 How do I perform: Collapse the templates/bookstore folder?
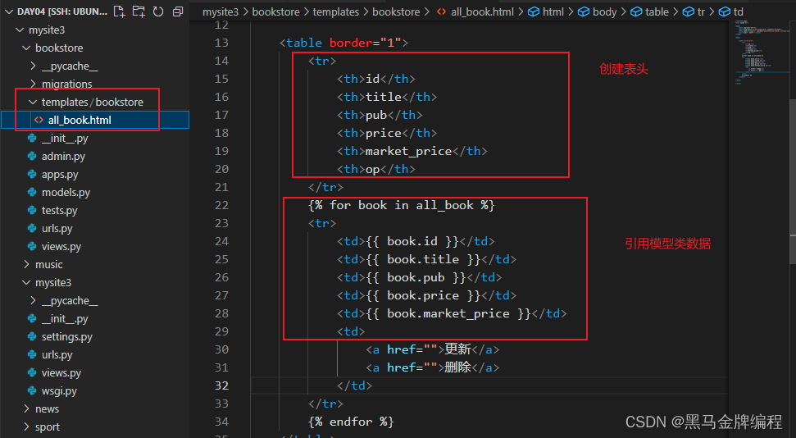click(x=33, y=103)
